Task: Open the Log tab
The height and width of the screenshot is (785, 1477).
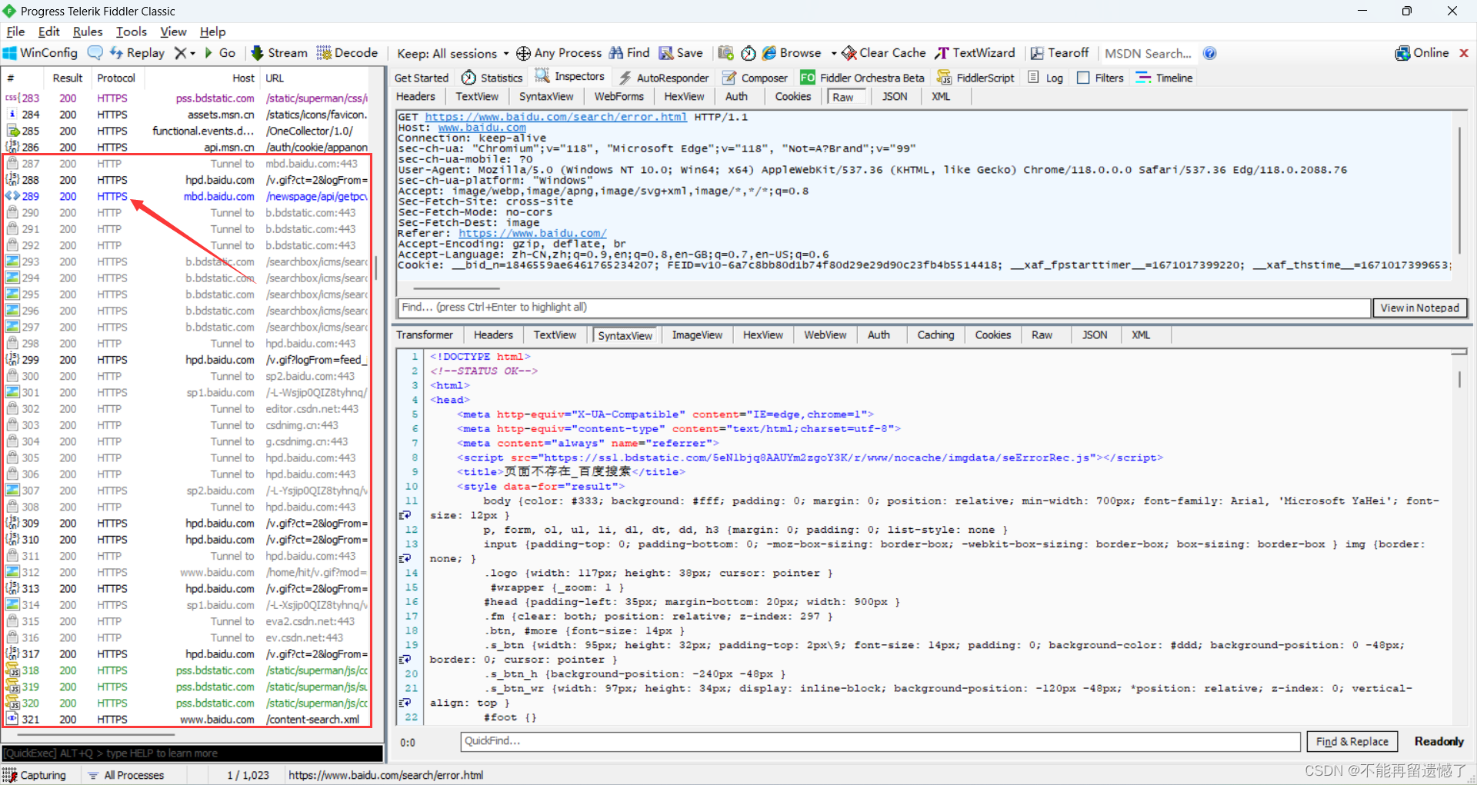Action: point(1046,78)
